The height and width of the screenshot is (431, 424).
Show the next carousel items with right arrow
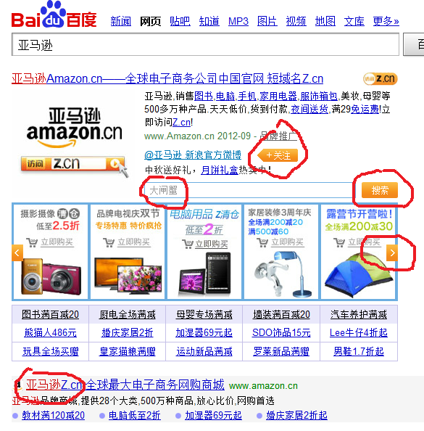coord(392,253)
